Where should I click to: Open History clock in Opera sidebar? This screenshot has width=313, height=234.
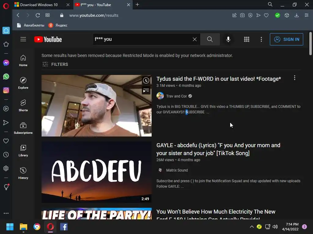tap(6, 154)
